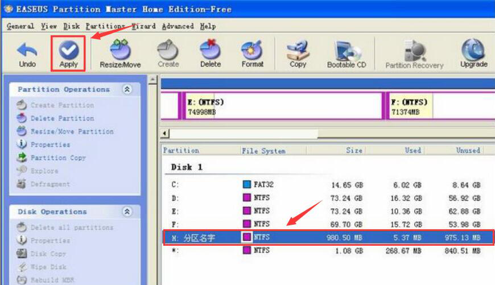
Task: Open the Help menu
Action: (208, 26)
